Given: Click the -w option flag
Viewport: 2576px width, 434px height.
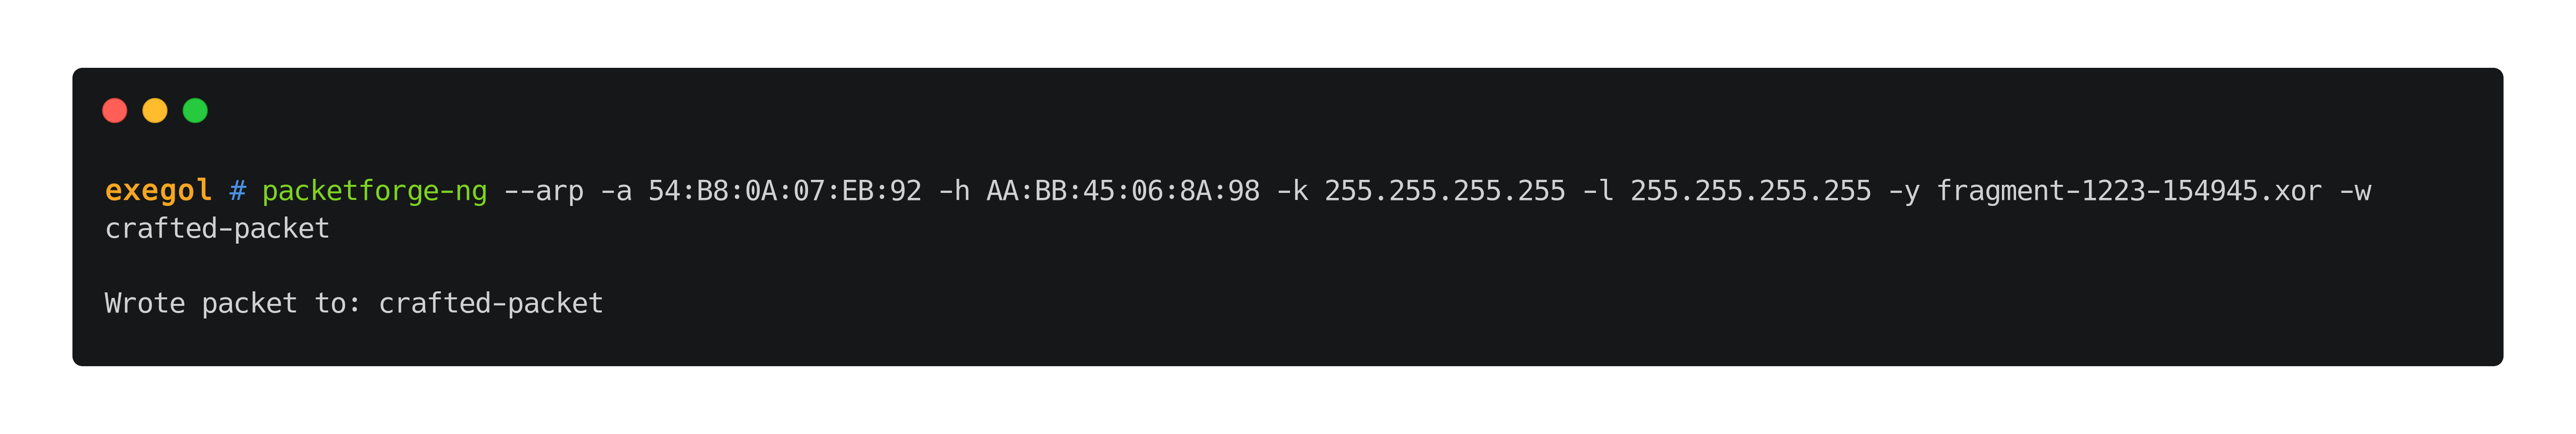Looking at the screenshot, I should click(x=2355, y=190).
